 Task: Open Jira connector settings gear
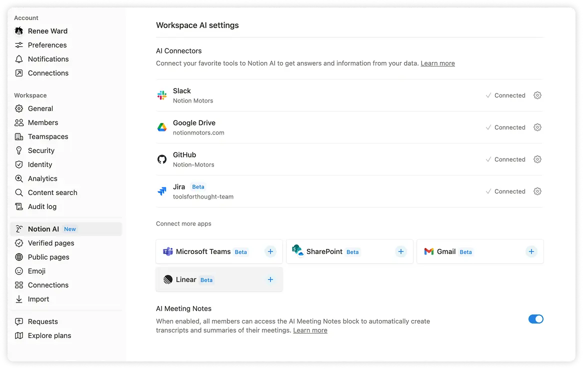pyautogui.click(x=537, y=191)
